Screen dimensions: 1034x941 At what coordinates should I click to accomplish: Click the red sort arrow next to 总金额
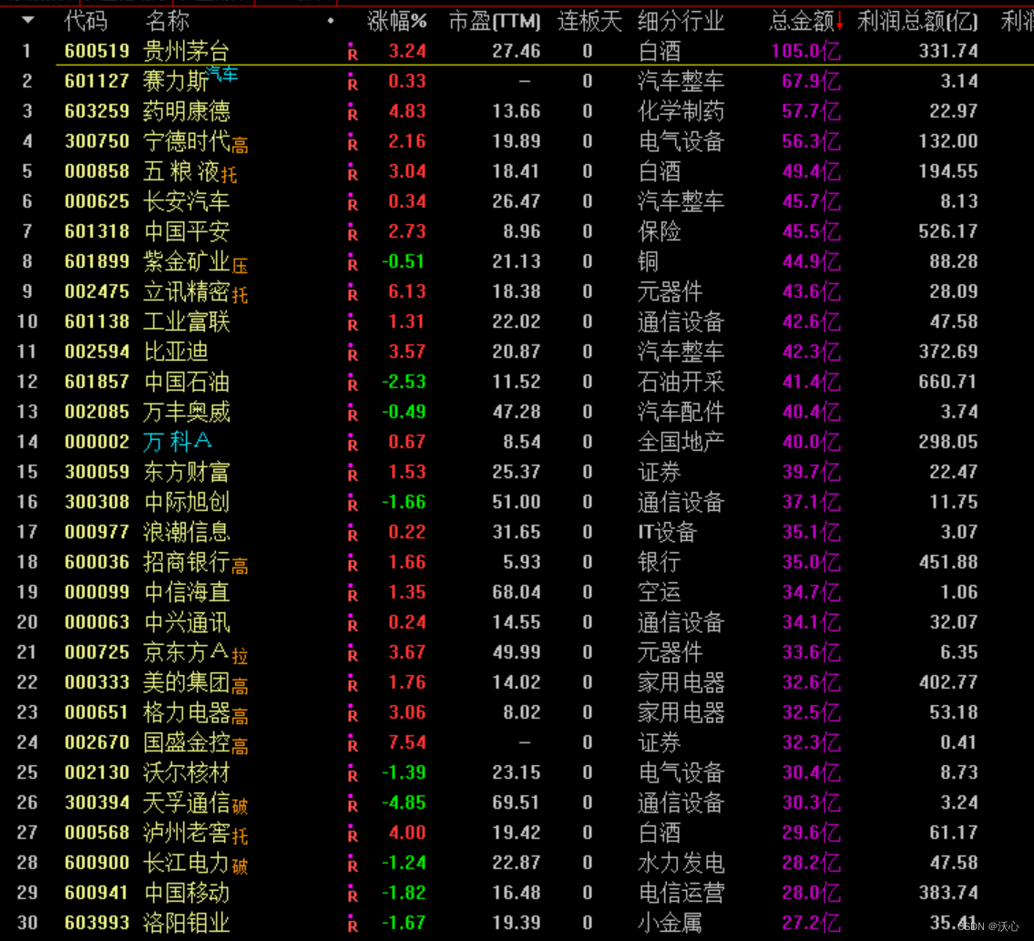coord(839,23)
